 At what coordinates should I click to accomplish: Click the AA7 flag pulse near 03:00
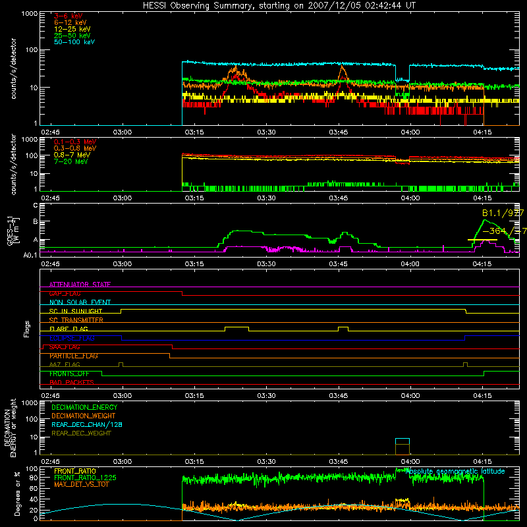tap(121, 364)
